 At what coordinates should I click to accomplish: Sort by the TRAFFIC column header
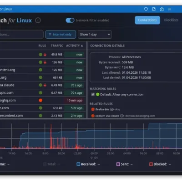57,45
